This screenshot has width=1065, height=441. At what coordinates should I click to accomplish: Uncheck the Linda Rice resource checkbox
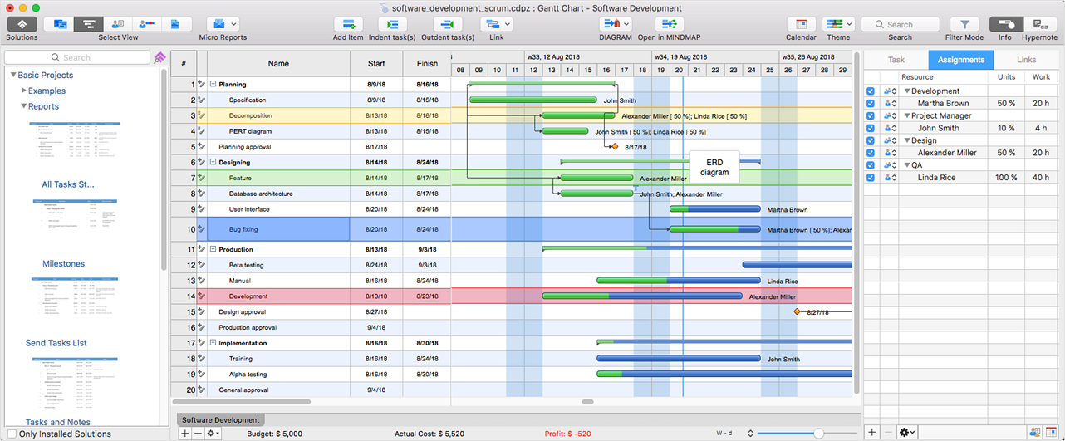pyautogui.click(x=871, y=178)
